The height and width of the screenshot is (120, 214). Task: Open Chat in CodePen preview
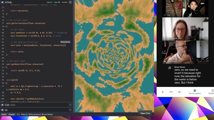point(145,113)
